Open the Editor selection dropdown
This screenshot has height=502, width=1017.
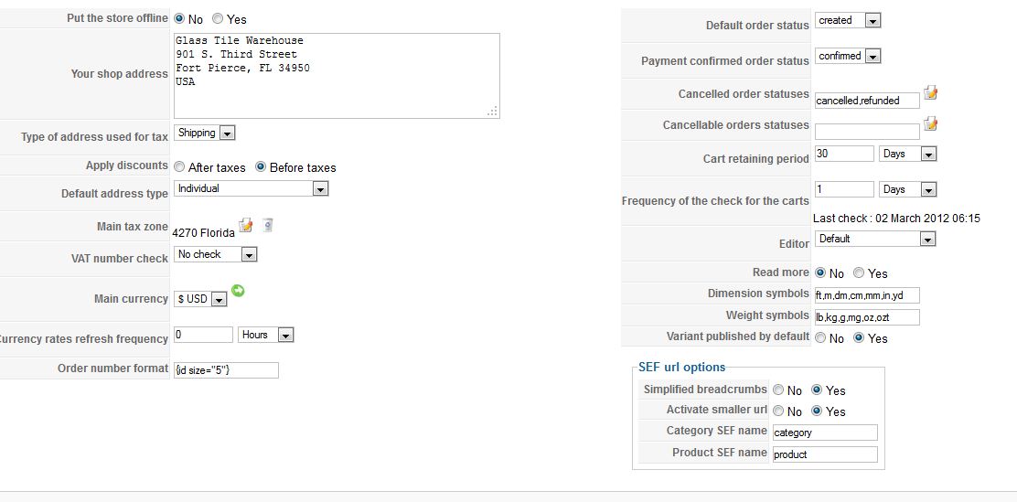(927, 240)
